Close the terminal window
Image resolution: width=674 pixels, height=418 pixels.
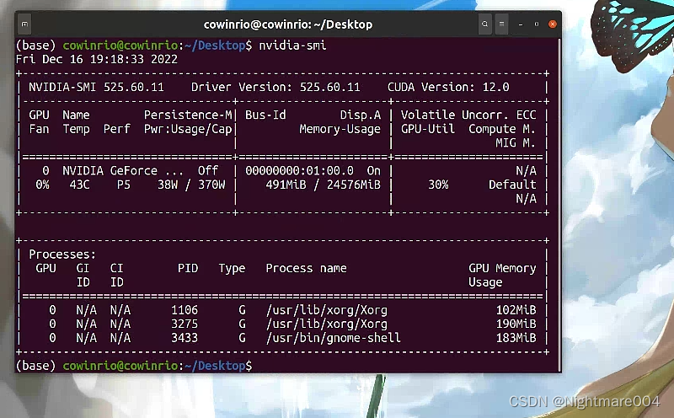click(553, 24)
